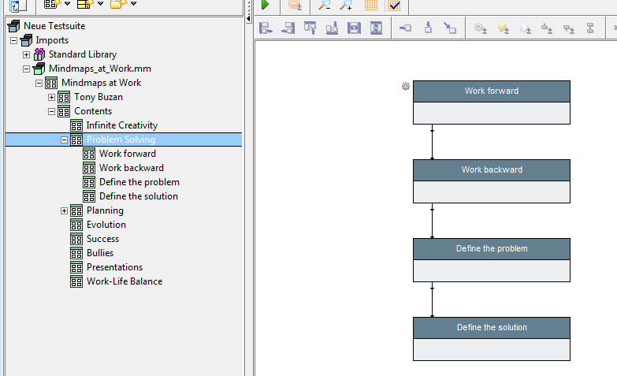Click the Work backward diagram block

(491, 170)
